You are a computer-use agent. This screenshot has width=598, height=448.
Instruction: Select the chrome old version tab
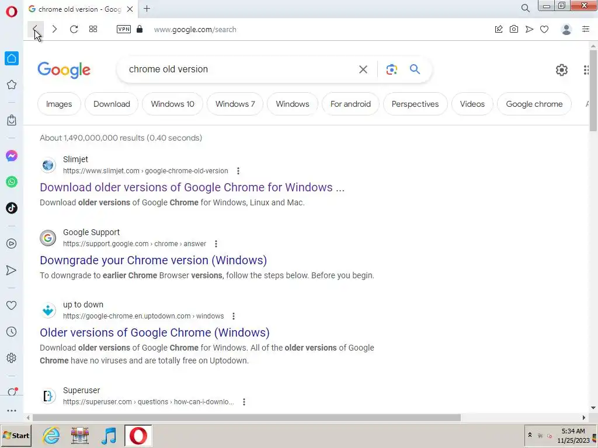[79, 9]
